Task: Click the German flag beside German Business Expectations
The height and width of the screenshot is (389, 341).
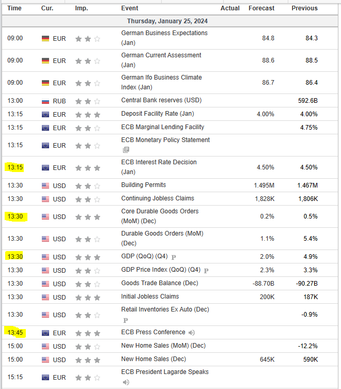Action: pyautogui.click(x=45, y=38)
